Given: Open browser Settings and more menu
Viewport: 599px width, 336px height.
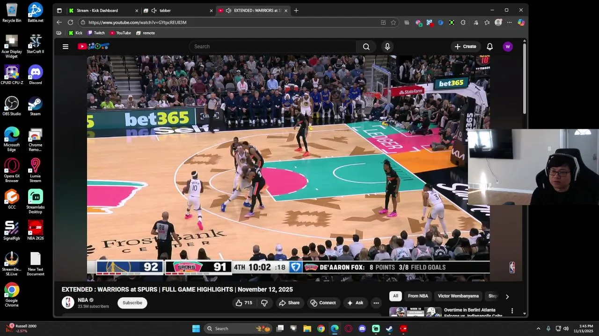Looking at the screenshot, I should (510, 22).
